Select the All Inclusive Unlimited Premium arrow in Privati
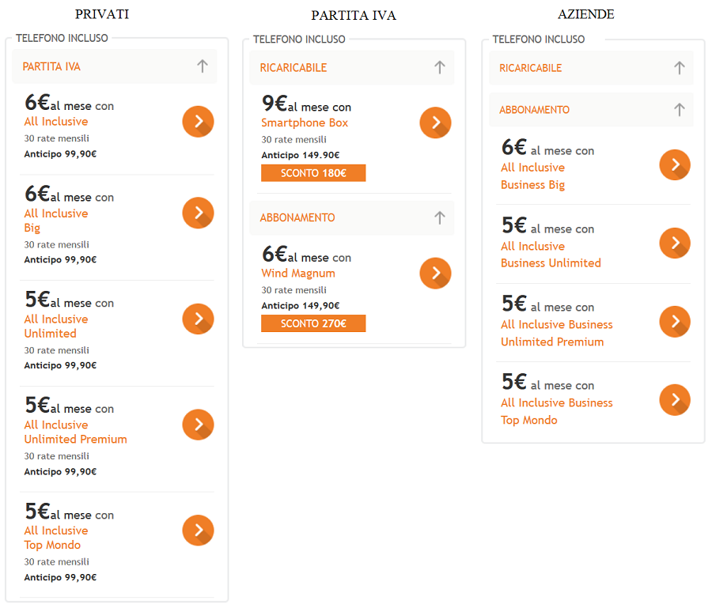 198,425
